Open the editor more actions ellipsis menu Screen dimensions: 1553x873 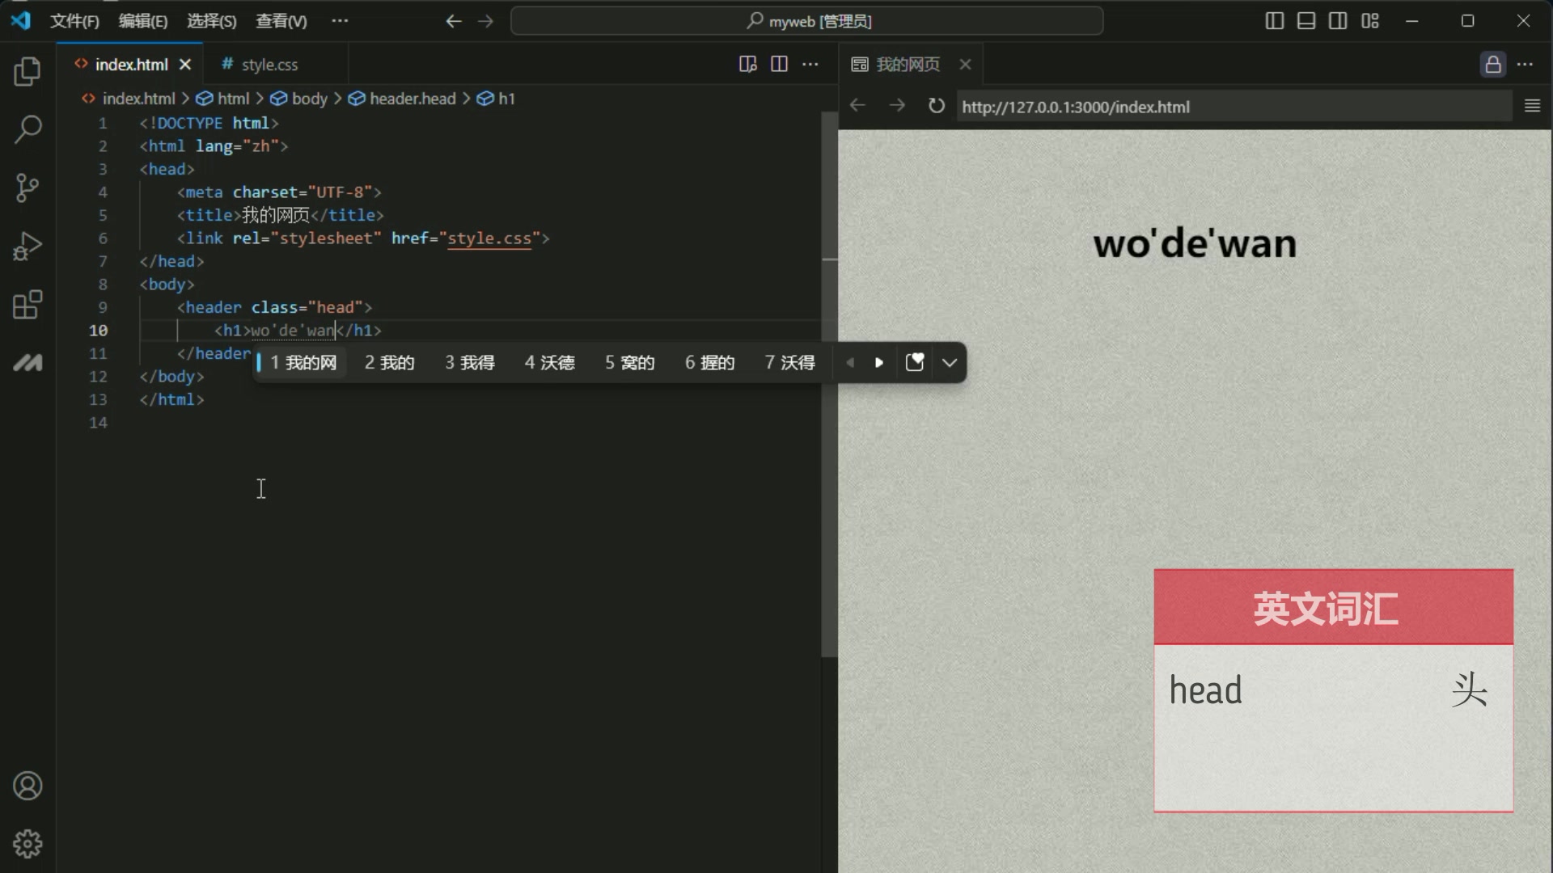[810, 64]
